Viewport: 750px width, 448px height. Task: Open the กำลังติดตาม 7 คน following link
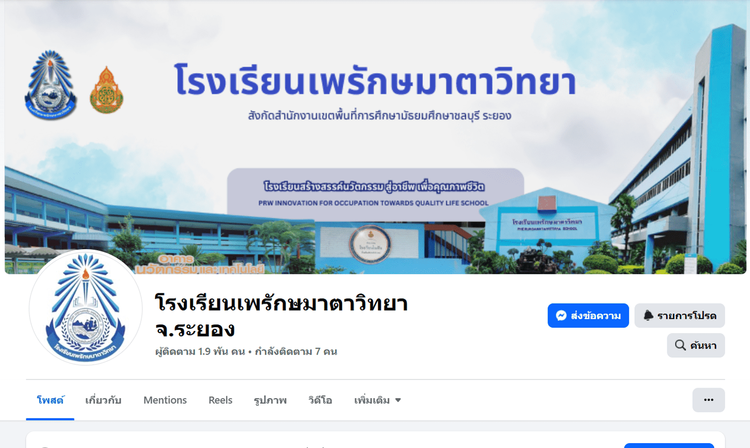coord(296,352)
